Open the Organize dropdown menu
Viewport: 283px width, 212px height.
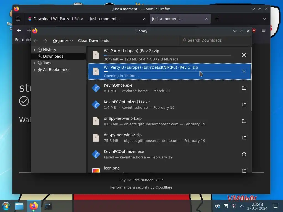tap(63, 41)
